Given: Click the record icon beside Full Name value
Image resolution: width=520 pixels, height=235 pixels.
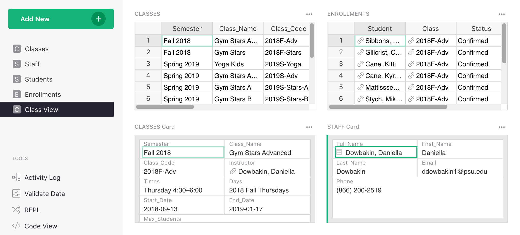Looking at the screenshot, I should click(339, 152).
